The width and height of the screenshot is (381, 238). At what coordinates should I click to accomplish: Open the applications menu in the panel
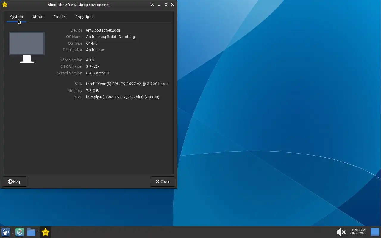(6, 232)
